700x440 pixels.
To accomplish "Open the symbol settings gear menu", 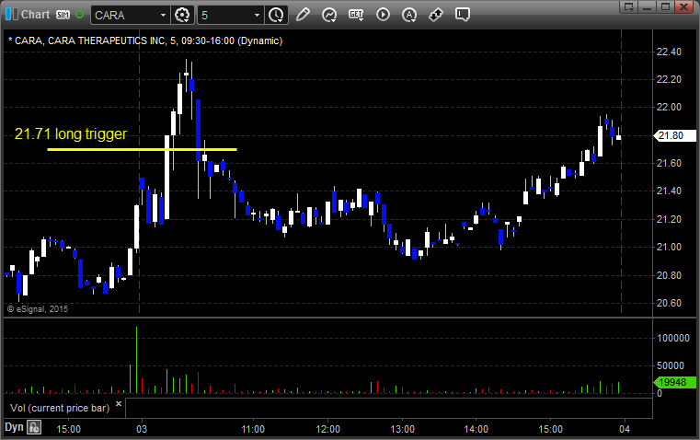I will point(182,15).
